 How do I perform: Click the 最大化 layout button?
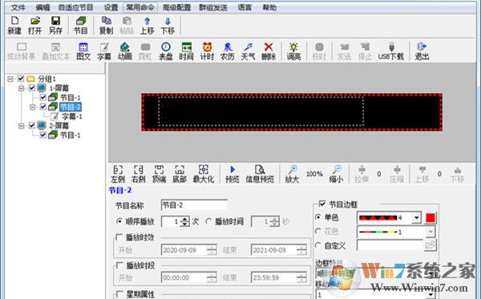(x=204, y=174)
